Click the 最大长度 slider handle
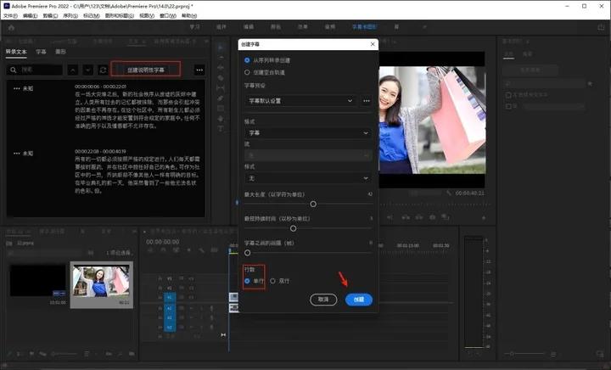Image resolution: width=611 pixels, height=370 pixels. coord(313,204)
